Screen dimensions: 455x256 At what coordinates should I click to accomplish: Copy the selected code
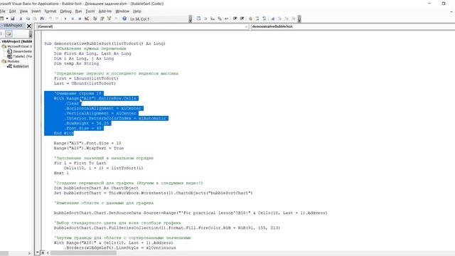click(28, 18)
